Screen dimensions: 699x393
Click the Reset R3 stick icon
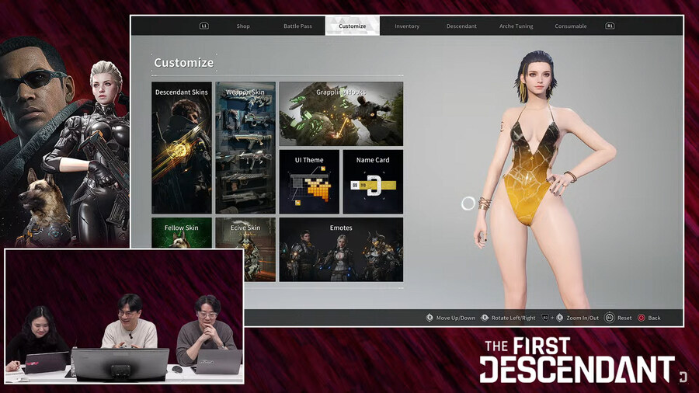click(x=610, y=318)
